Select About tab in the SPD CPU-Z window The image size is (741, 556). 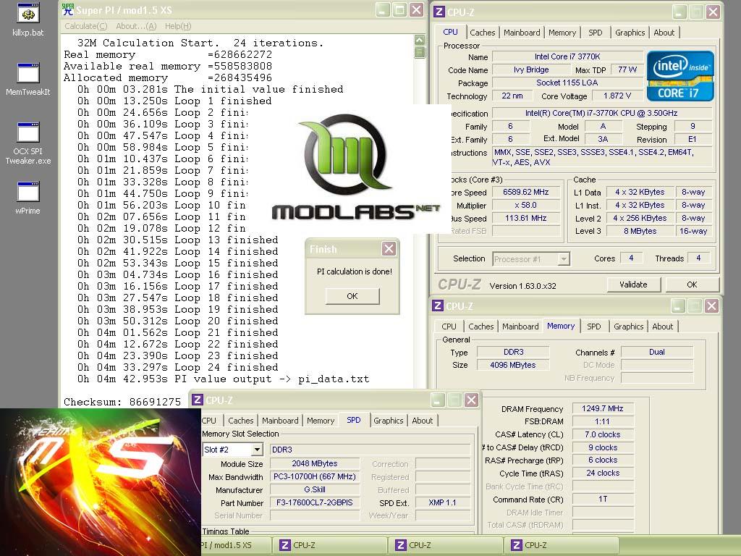pyautogui.click(x=423, y=421)
